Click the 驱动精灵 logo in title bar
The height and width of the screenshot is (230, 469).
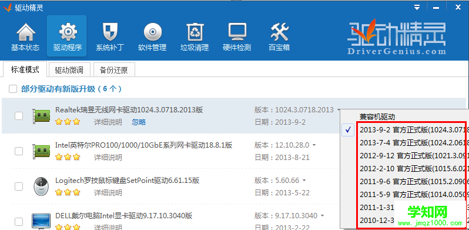click(7, 7)
